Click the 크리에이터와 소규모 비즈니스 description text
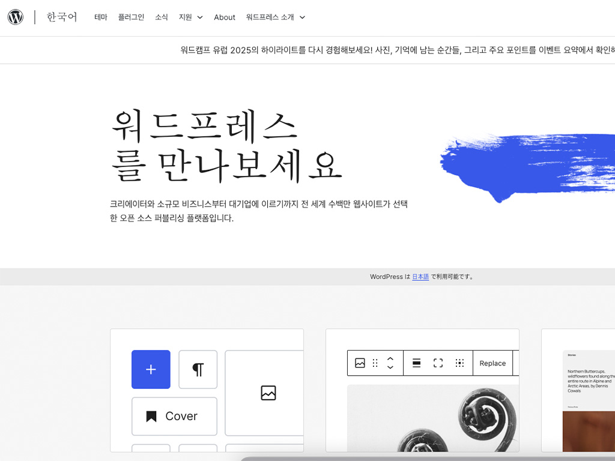Viewport: 615px width, 461px height. (259, 211)
